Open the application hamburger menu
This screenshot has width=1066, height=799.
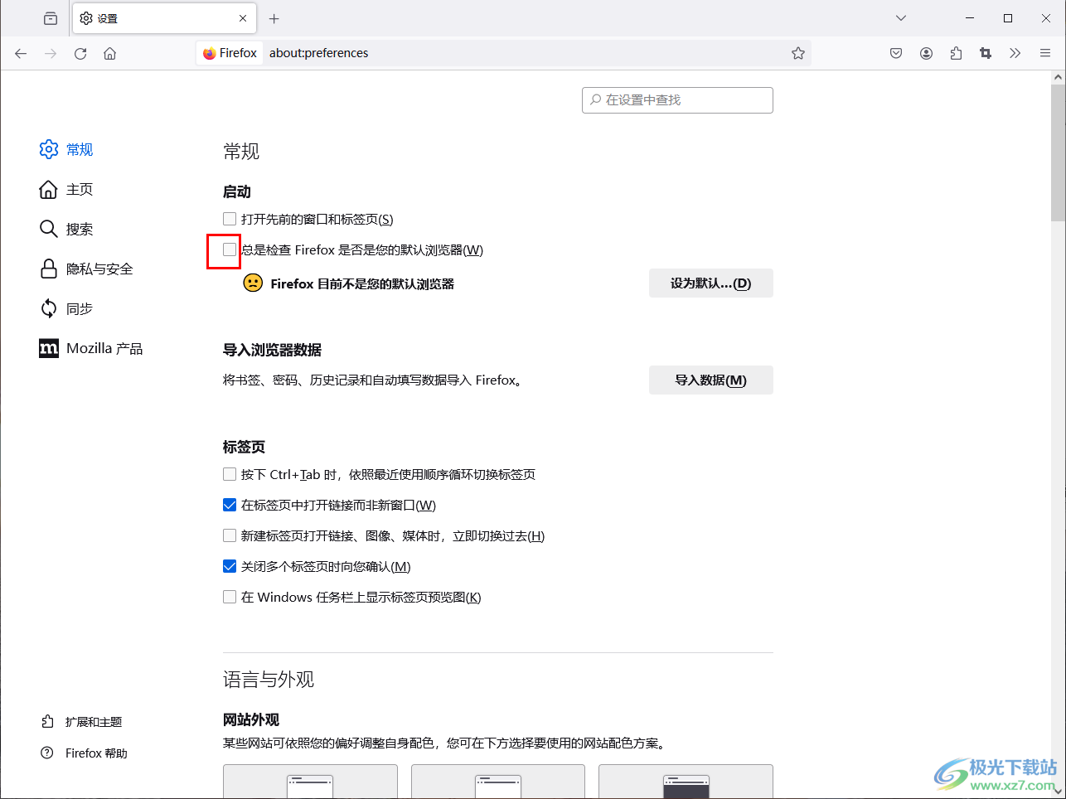pos(1045,53)
